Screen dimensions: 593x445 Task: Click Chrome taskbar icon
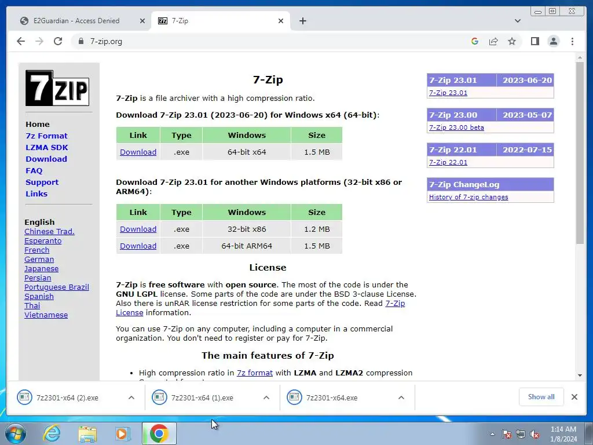[159, 433]
